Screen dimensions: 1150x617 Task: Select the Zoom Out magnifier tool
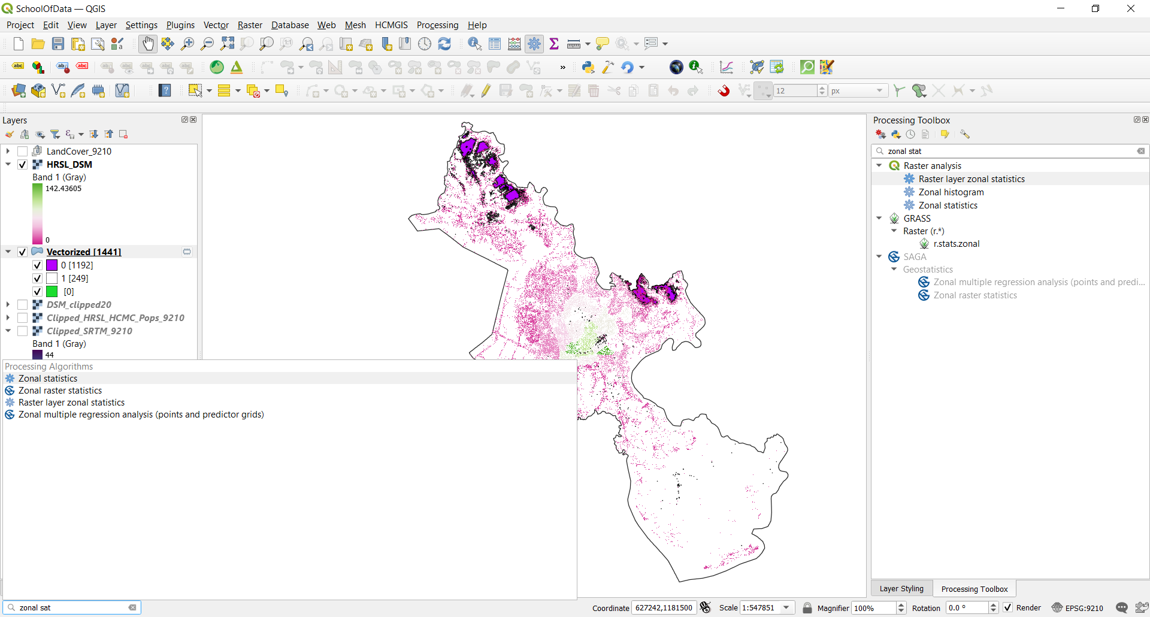pos(207,44)
